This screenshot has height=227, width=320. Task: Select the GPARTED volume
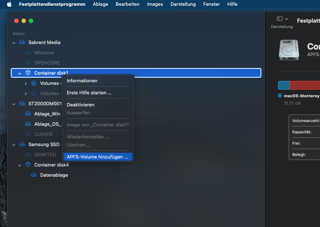tap(45, 154)
